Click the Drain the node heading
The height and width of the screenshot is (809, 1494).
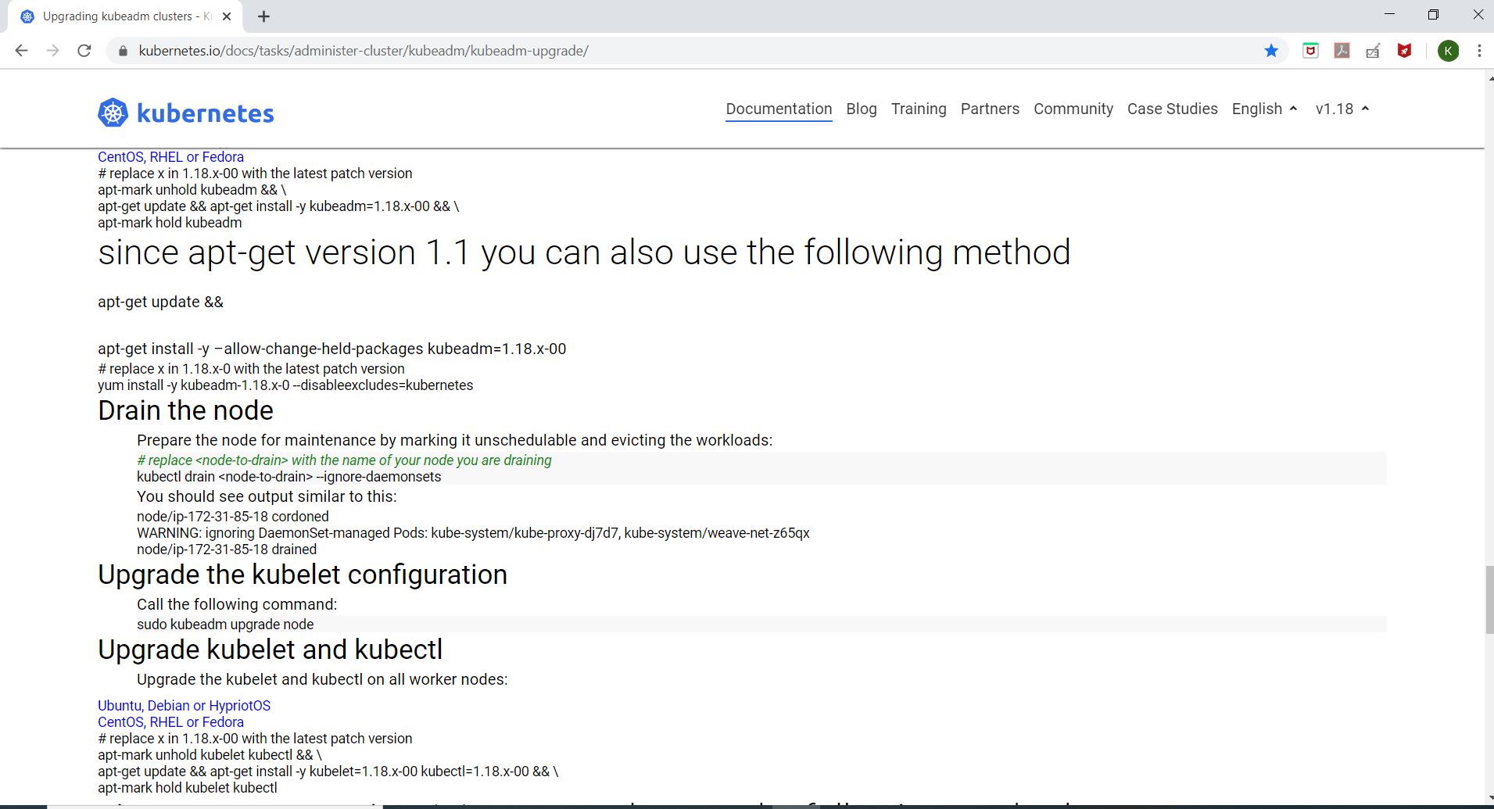[186, 410]
